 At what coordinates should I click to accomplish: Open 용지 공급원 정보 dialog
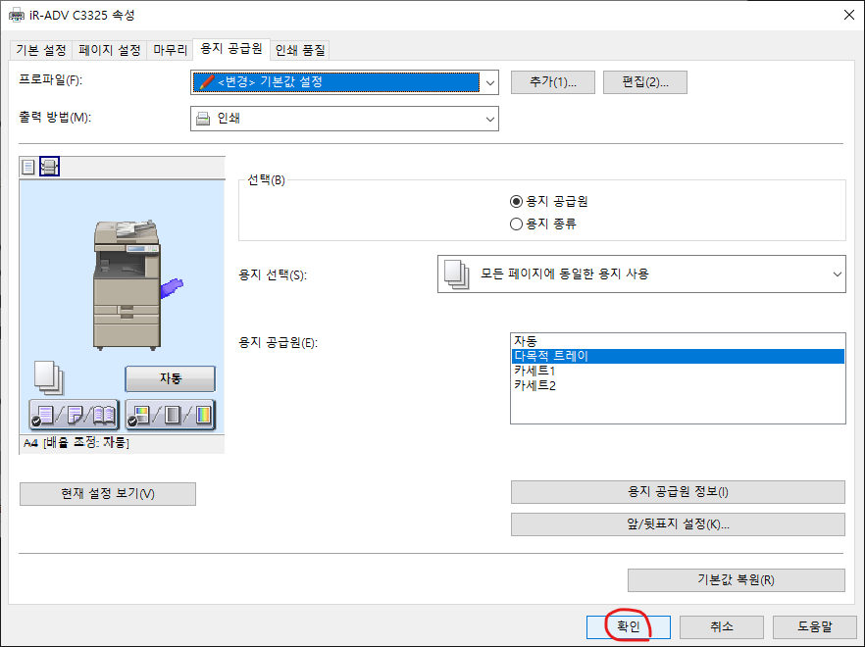(x=678, y=492)
